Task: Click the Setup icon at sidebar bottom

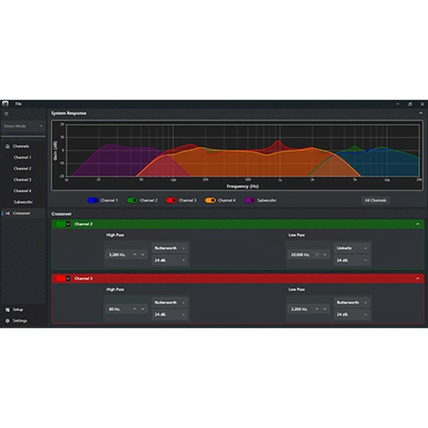Action: pos(7,310)
